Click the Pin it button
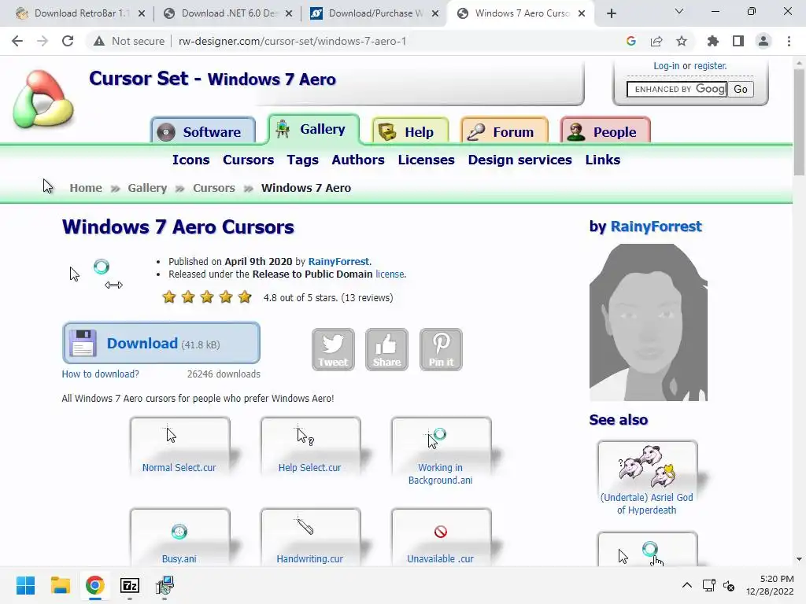The height and width of the screenshot is (604, 806). 441,349
